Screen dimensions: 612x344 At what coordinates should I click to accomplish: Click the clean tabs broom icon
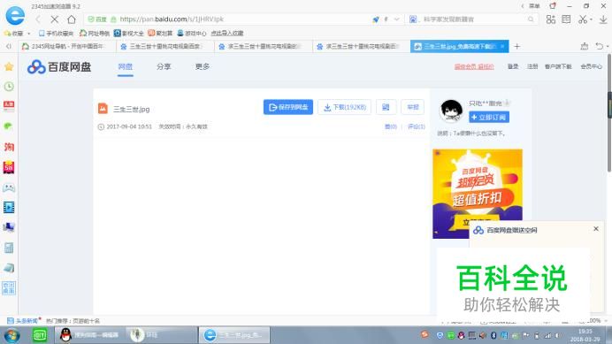coord(585,47)
